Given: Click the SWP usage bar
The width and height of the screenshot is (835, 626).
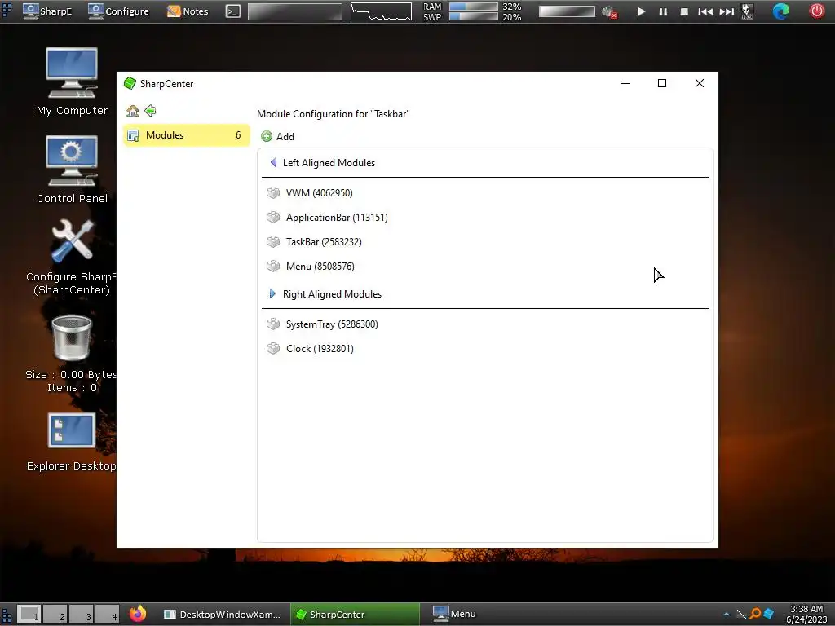Looking at the screenshot, I should [x=474, y=16].
